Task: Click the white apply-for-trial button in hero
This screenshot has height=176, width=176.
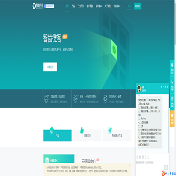Action: click(x=50, y=67)
